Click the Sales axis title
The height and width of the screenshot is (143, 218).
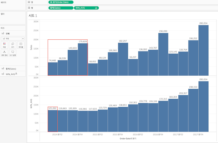31,47
